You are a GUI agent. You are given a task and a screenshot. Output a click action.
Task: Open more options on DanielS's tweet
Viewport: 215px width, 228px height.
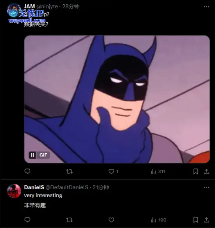click(x=206, y=188)
